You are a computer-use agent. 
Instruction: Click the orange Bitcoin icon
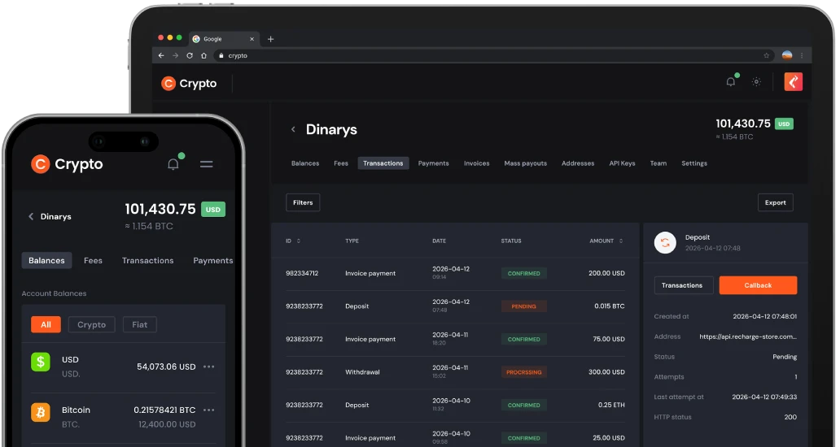[x=41, y=412]
